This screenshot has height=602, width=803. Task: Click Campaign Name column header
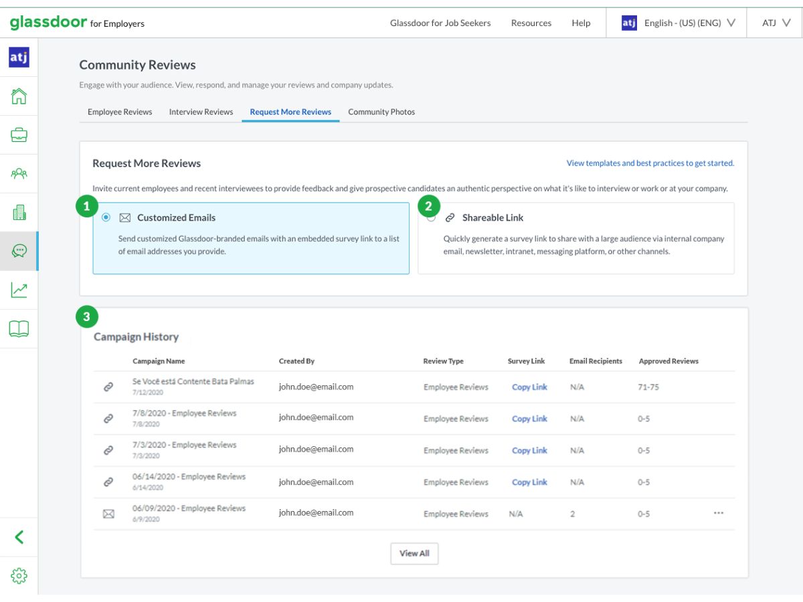(159, 361)
